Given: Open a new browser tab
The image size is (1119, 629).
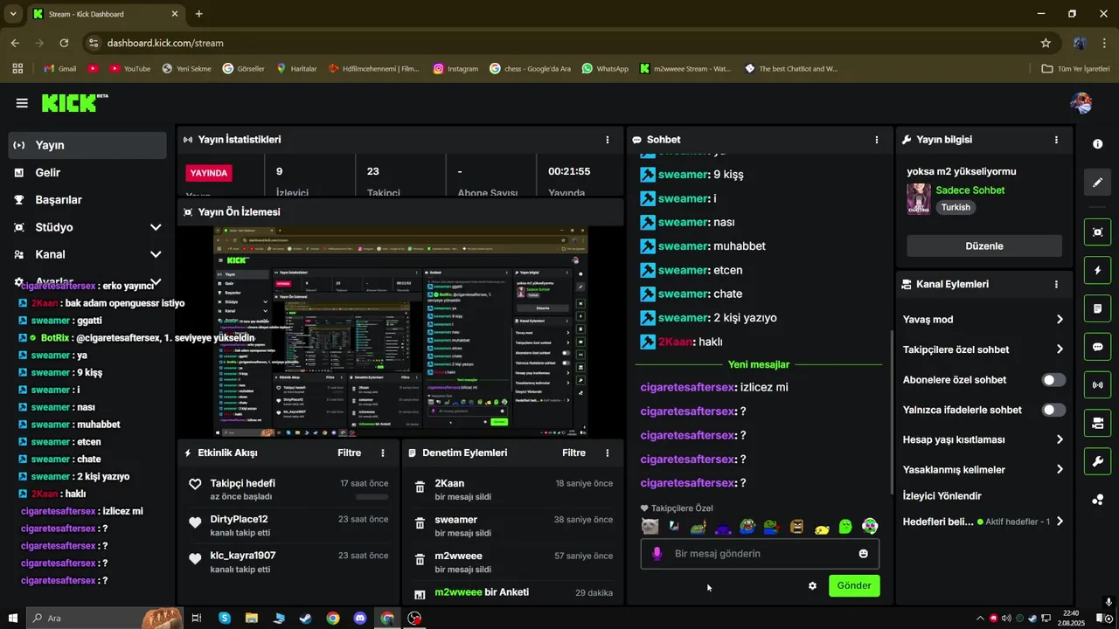Looking at the screenshot, I should click(199, 14).
